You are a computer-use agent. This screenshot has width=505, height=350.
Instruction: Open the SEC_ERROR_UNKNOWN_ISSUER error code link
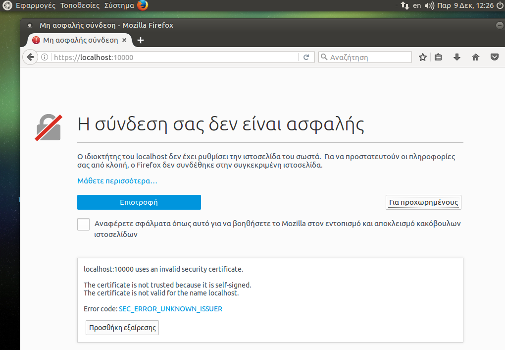pos(170,309)
